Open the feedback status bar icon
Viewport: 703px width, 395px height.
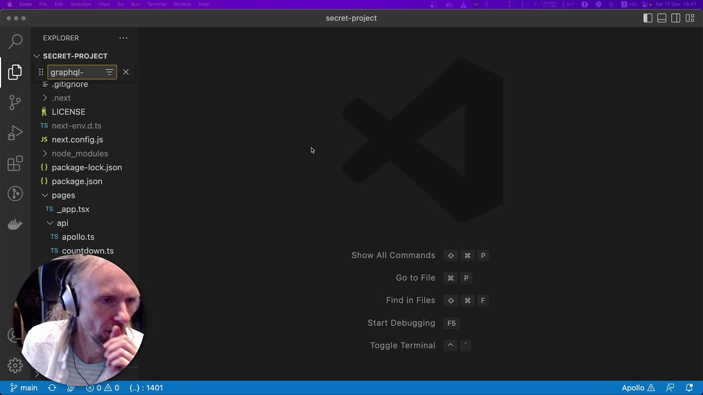[670, 388]
